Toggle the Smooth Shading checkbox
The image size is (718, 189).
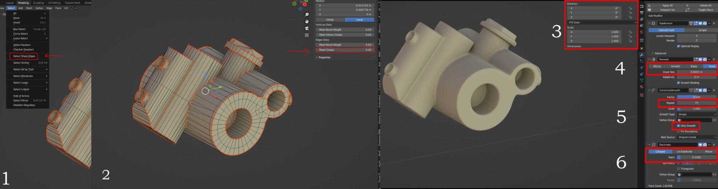click(x=678, y=83)
